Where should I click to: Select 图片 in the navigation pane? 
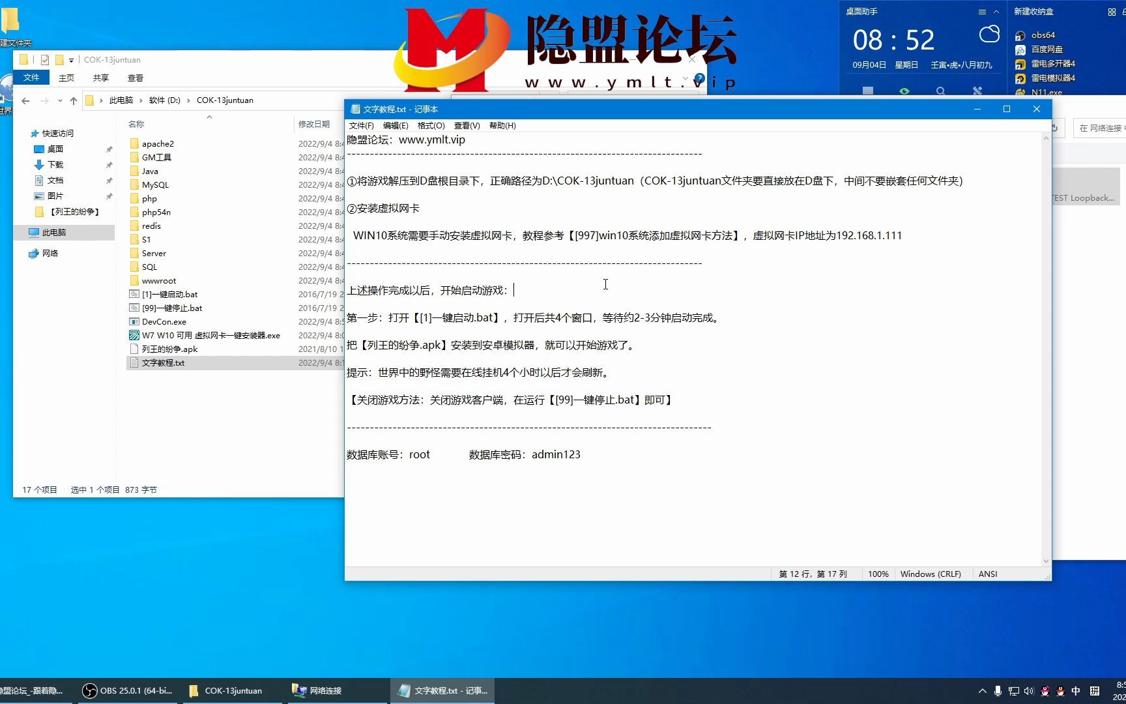pos(55,196)
